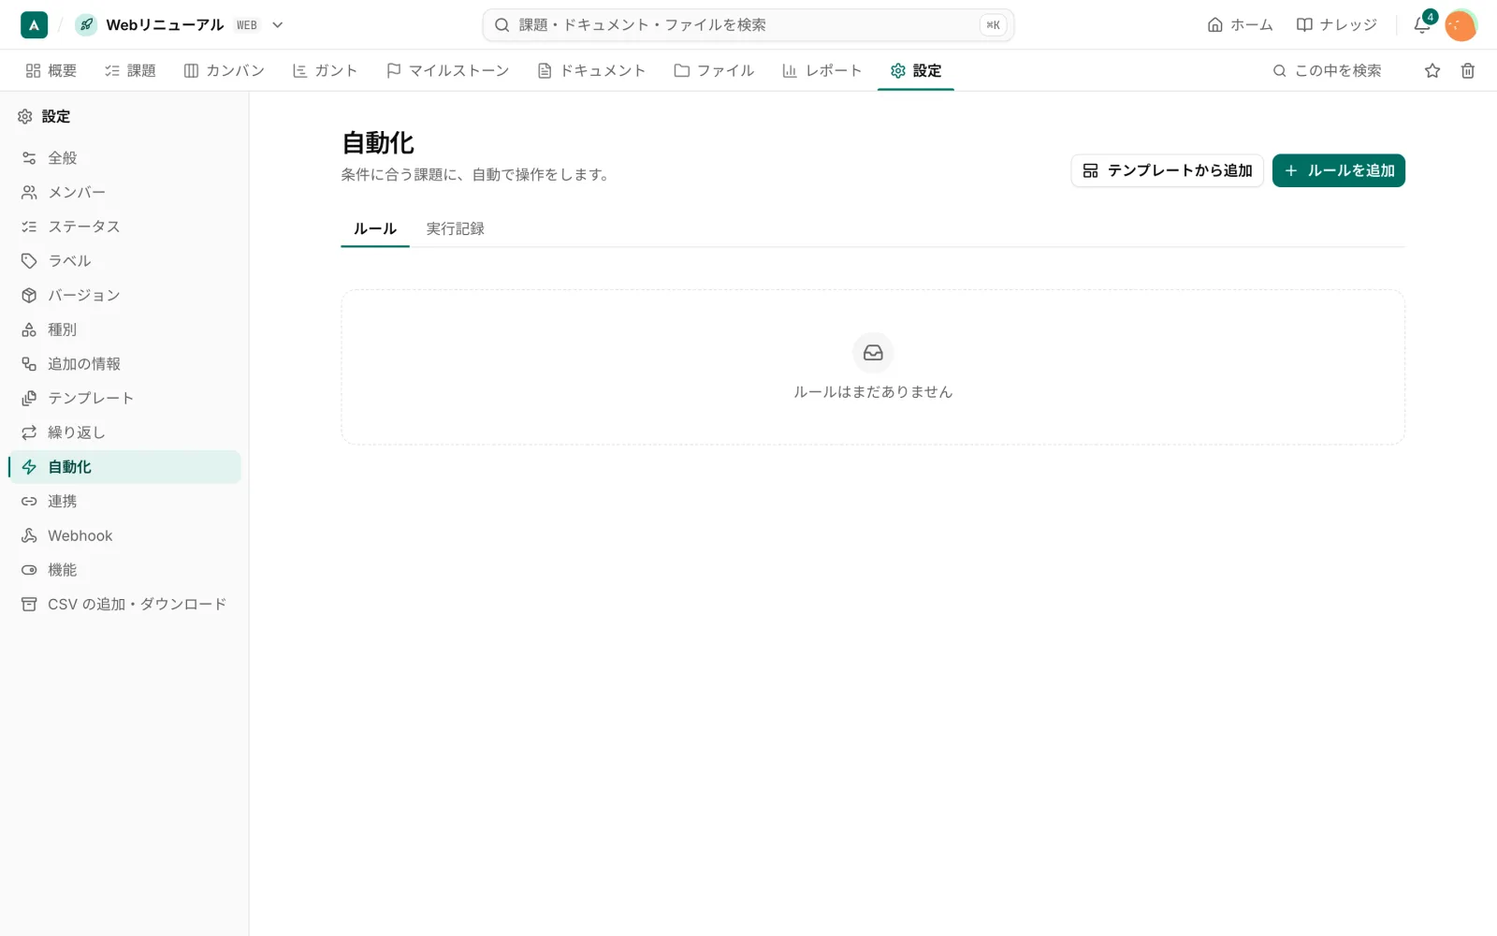Click この中を検索 project search
This screenshot has width=1497, height=936.
1327,70
